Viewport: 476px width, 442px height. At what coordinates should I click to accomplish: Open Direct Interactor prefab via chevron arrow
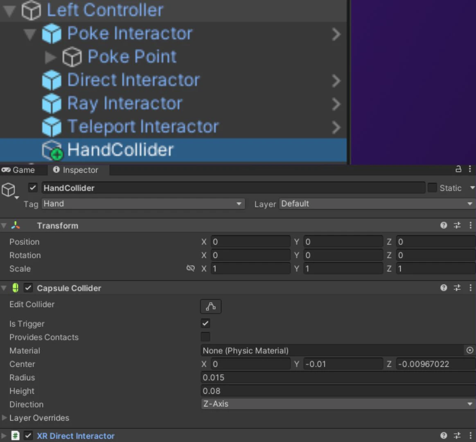point(336,81)
